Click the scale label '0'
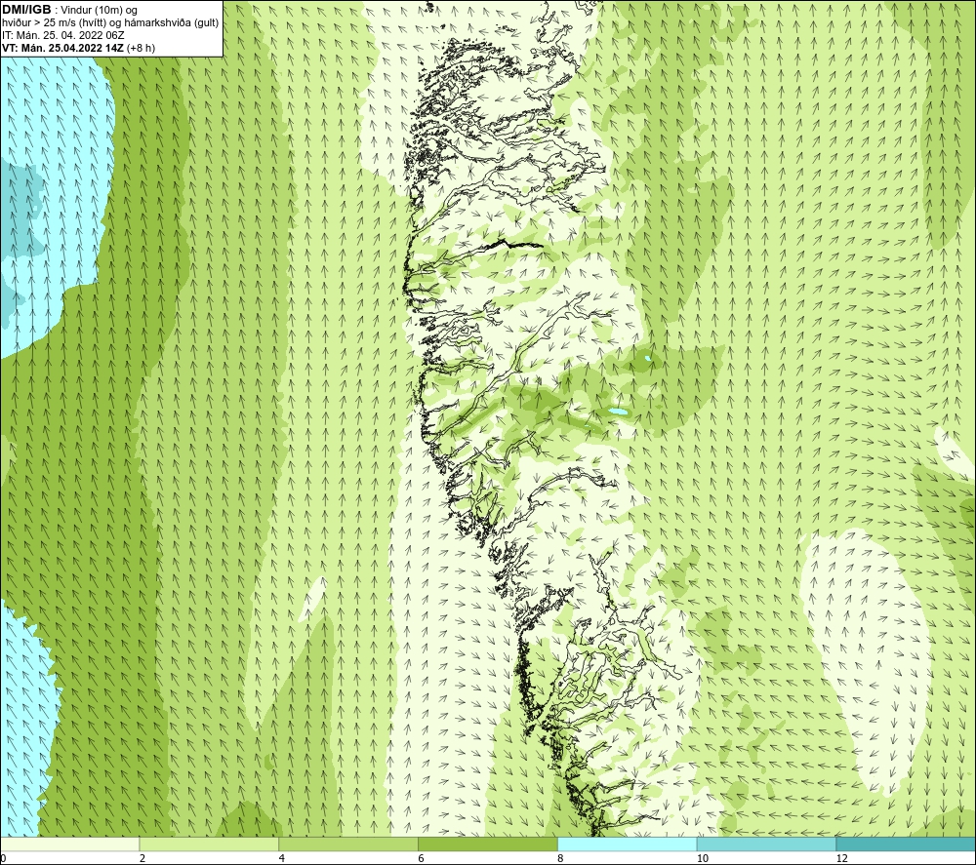 pyautogui.click(x=3, y=858)
